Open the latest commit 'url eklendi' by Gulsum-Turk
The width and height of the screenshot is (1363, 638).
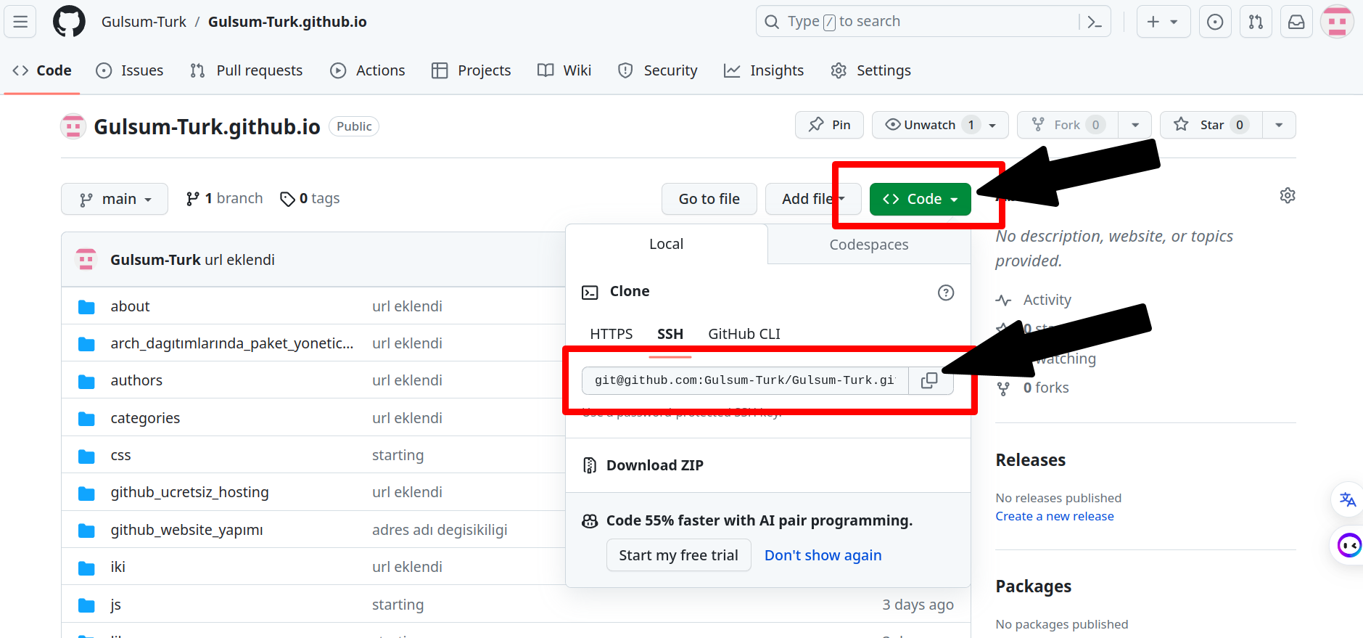(239, 260)
